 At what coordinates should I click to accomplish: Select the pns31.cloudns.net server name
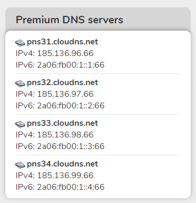(63, 42)
